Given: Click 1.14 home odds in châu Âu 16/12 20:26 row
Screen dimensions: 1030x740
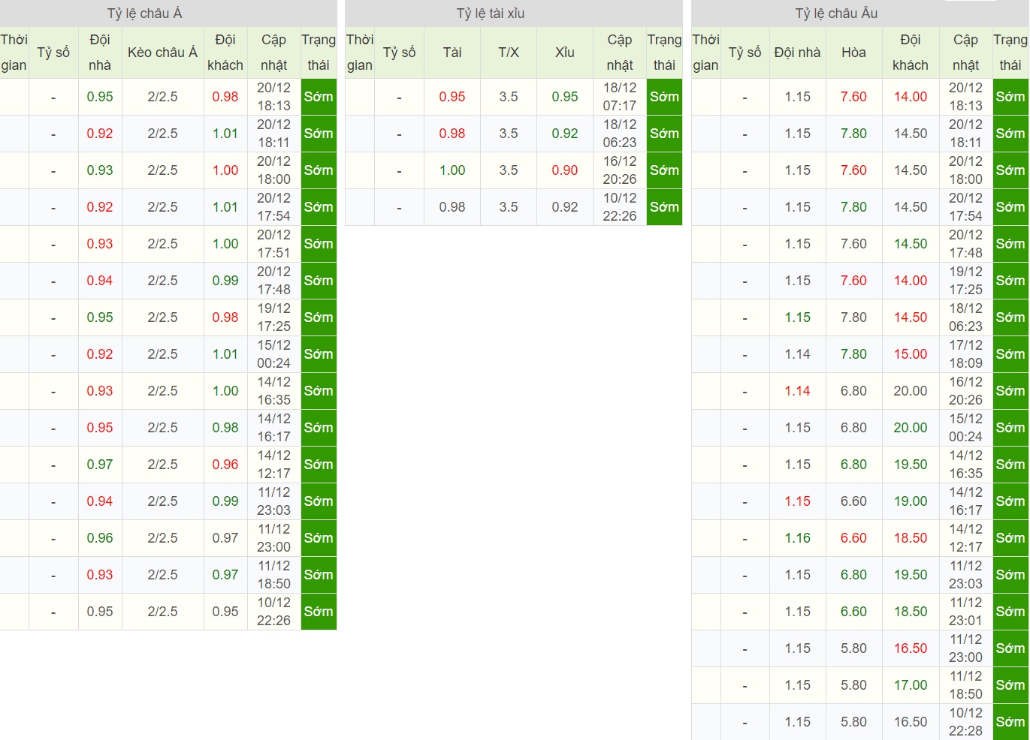Looking at the screenshot, I should point(798,391).
